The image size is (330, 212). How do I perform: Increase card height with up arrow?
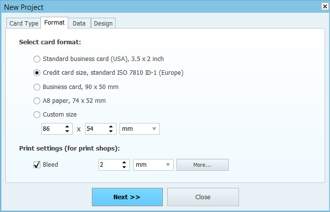pyautogui.click(x=111, y=126)
